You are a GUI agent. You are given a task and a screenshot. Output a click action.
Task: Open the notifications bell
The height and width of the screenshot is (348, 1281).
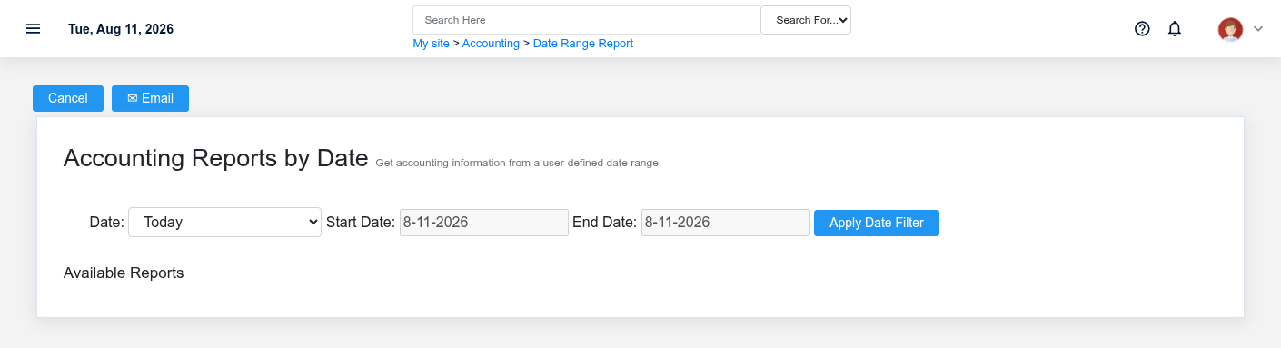click(x=1174, y=29)
